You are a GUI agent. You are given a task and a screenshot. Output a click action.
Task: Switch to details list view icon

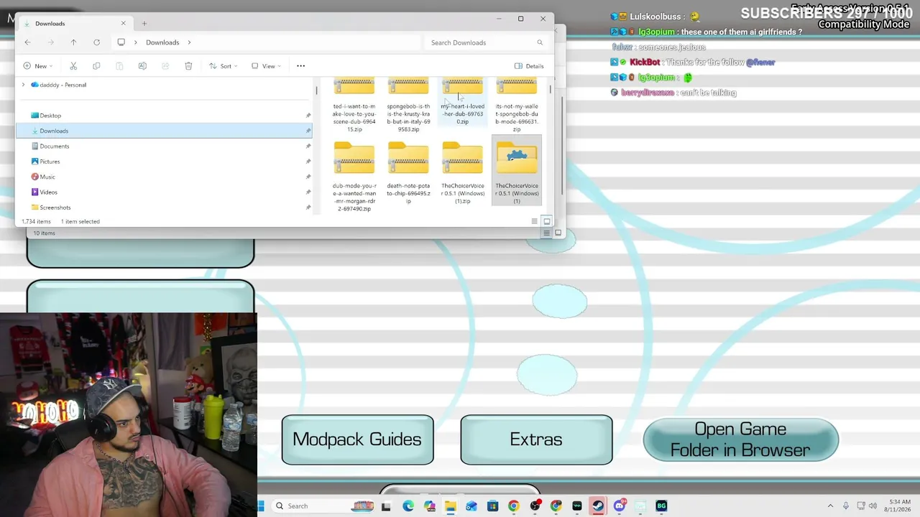click(x=534, y=221)
